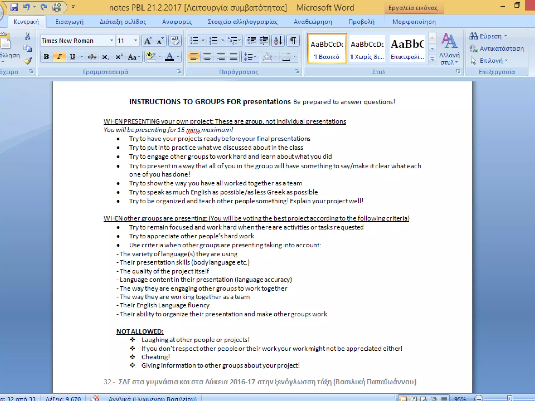Click the Sort A-Z icon
The width and height of the screenshot is (535, 401).
(x=278, y=41)
